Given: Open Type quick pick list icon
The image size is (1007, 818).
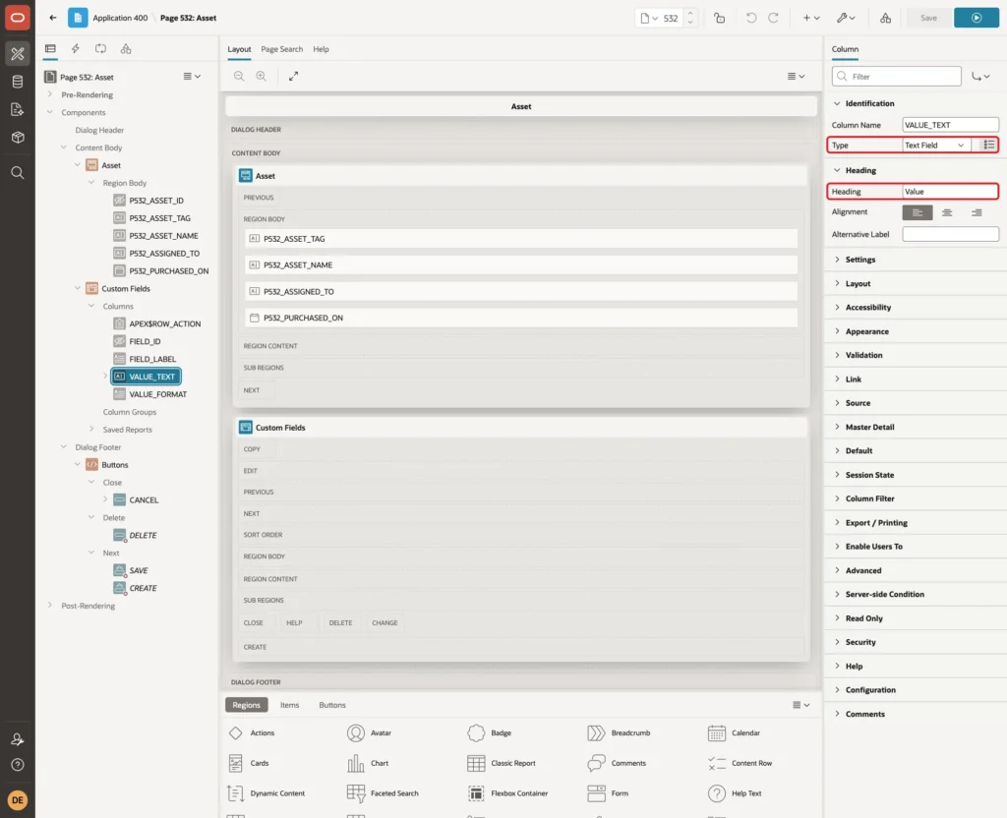Looking at the screenshot, I should click(x=989, y=146).
